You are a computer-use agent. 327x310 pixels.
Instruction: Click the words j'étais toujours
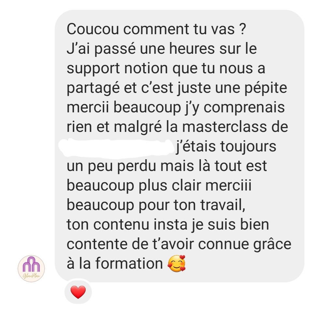pyautogui.click(x=226, y=147)
